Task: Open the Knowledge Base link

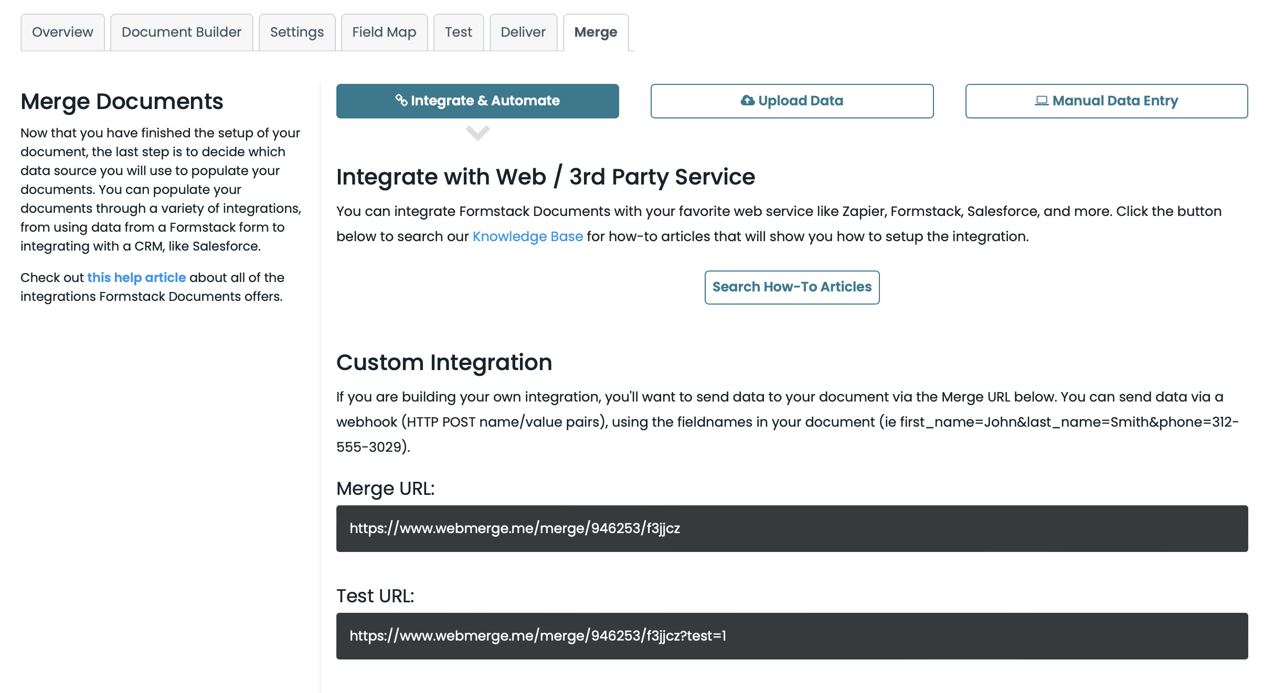Action: [x=527, y=236]
